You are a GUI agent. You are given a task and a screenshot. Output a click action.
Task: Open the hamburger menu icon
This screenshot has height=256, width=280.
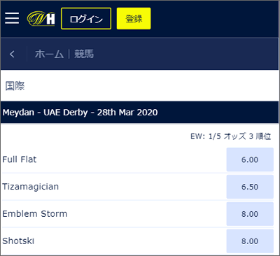12,18
